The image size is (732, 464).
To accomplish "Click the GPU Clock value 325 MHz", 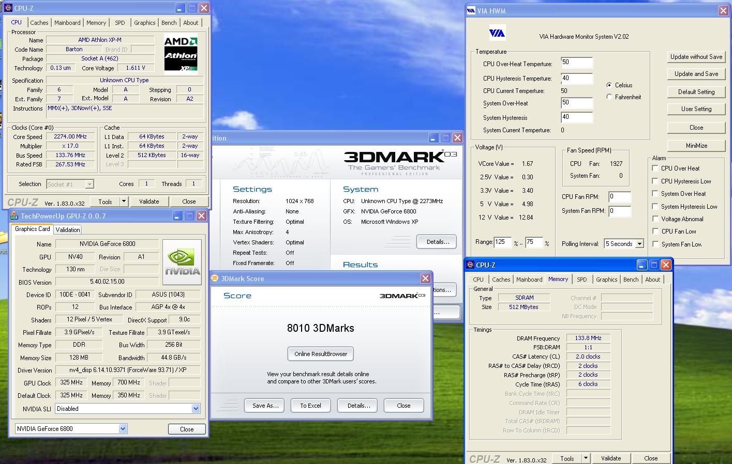I will [x=71, y=383].
